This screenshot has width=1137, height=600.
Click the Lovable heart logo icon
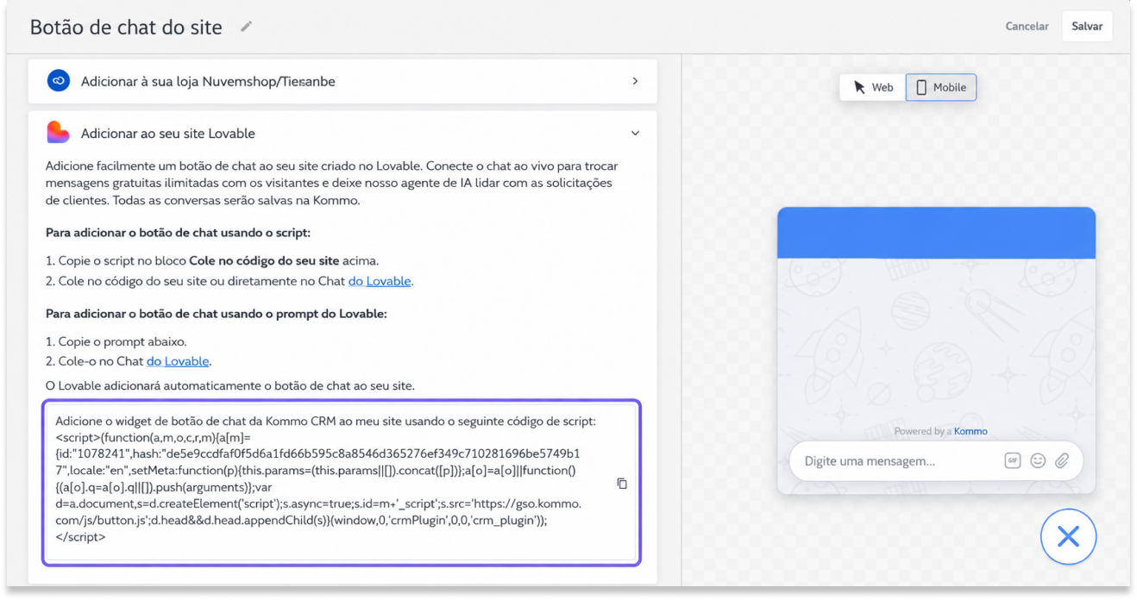pyautogui.click(x=58, y=133)
